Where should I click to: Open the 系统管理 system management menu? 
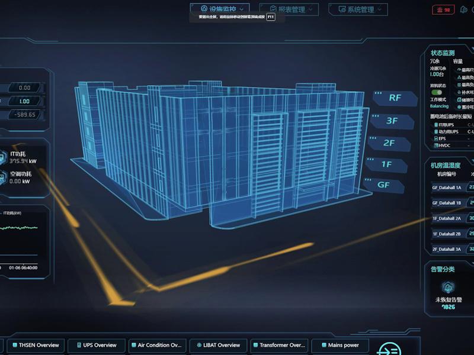pyautogui.click(x=358, y=9)
